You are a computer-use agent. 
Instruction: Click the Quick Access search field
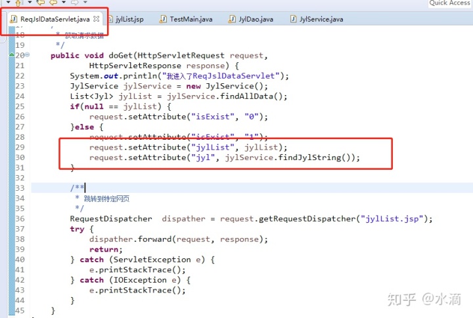(449, 3)
